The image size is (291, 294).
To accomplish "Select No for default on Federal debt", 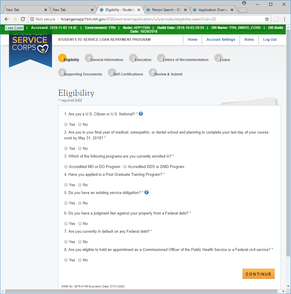I will (80, 242).
